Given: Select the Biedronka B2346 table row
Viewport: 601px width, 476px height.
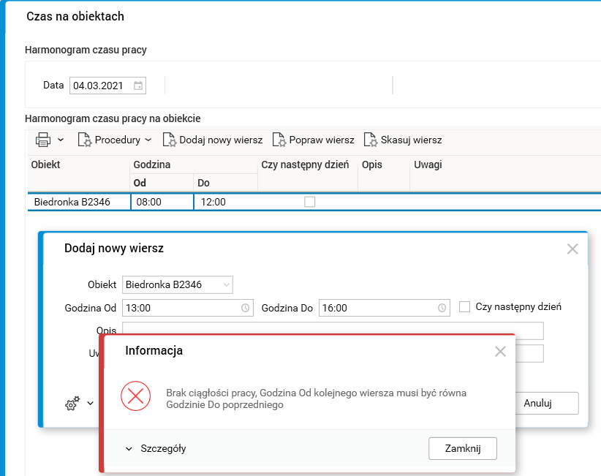Looking at the screenshot, I should point(72,202).
